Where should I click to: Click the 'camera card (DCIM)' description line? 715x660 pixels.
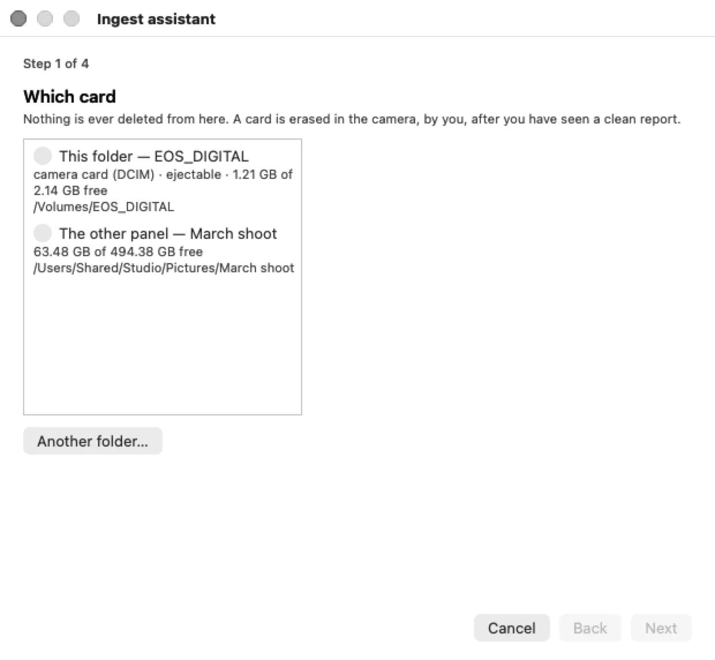[x=163, y=182]
